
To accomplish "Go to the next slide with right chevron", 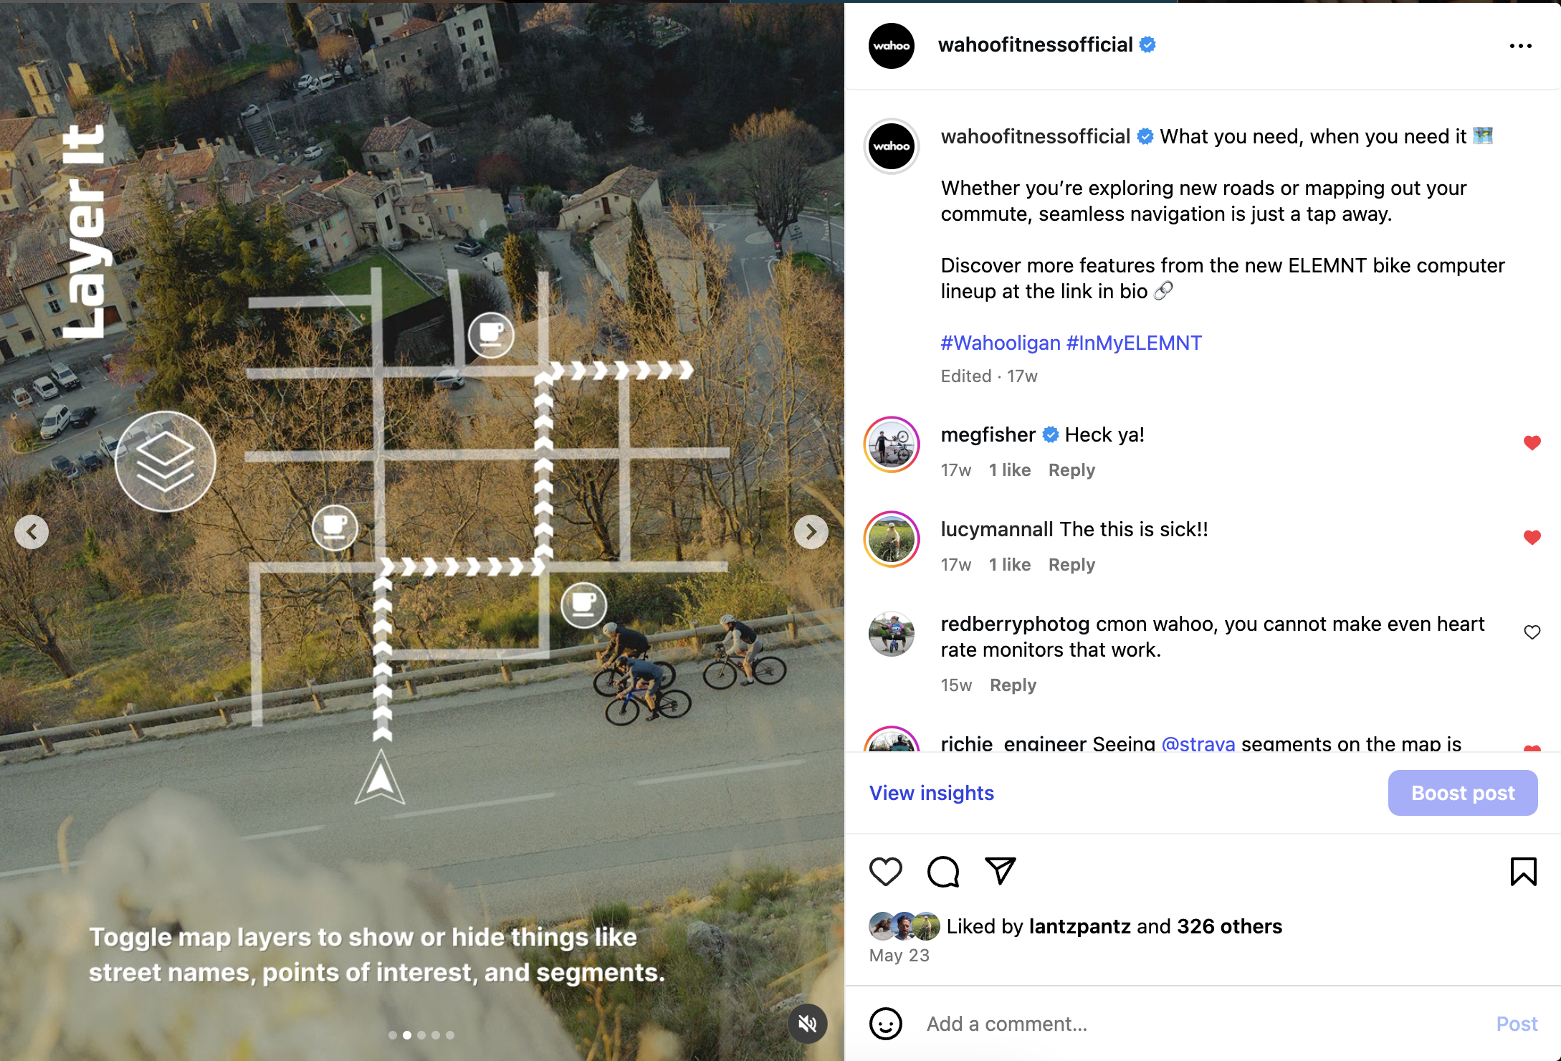I will [x=811, y=532].
